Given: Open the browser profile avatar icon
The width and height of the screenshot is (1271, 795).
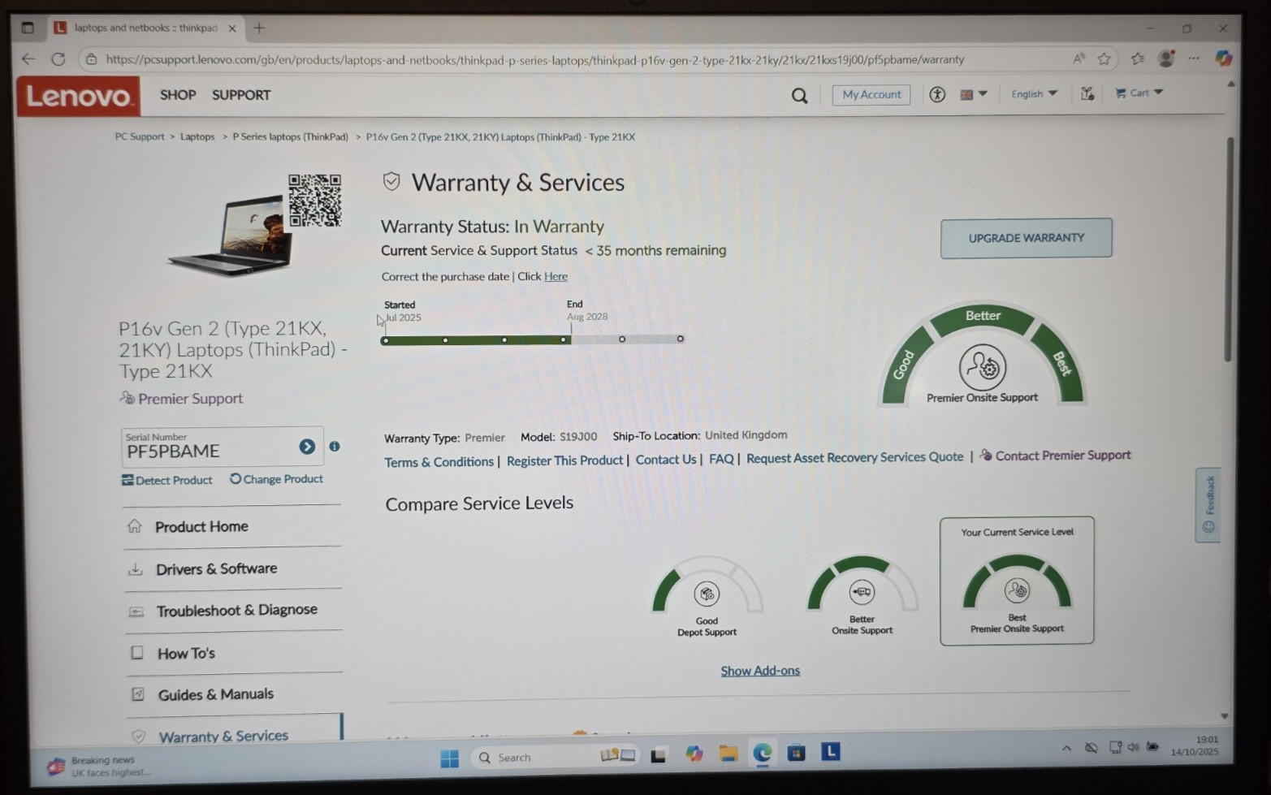Looking at the screenshot, I should [x=1166, y=58].
